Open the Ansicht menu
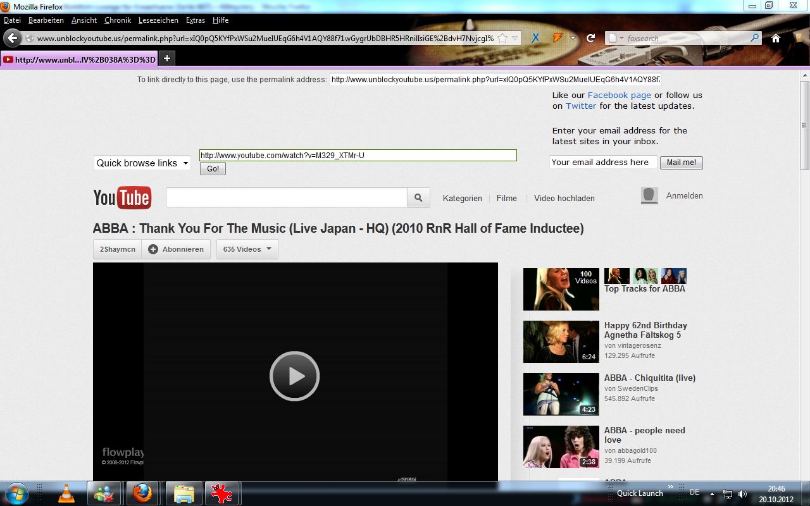Image resolution: width=810 pixels, height=506 pixels. 84,20
